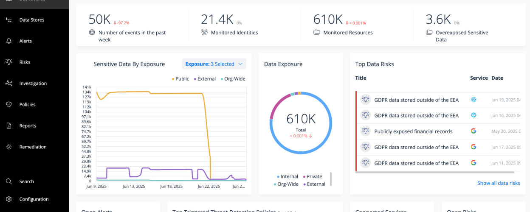Go to the Risks page
Viewport: 530px width, 212px height.
(x=25, y=62)
